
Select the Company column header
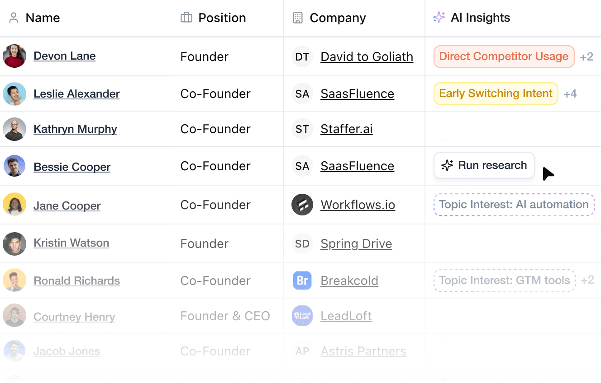click(338, 18)
